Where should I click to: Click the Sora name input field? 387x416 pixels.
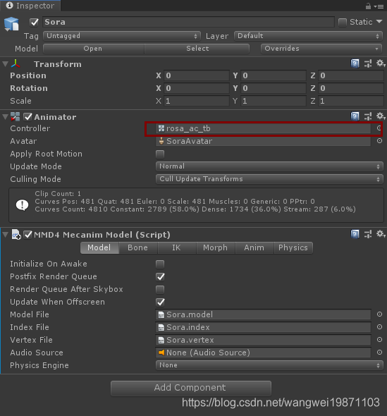point(188,22)
